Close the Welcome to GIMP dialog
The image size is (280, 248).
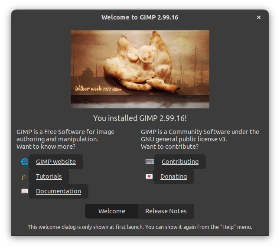[259, 17]
